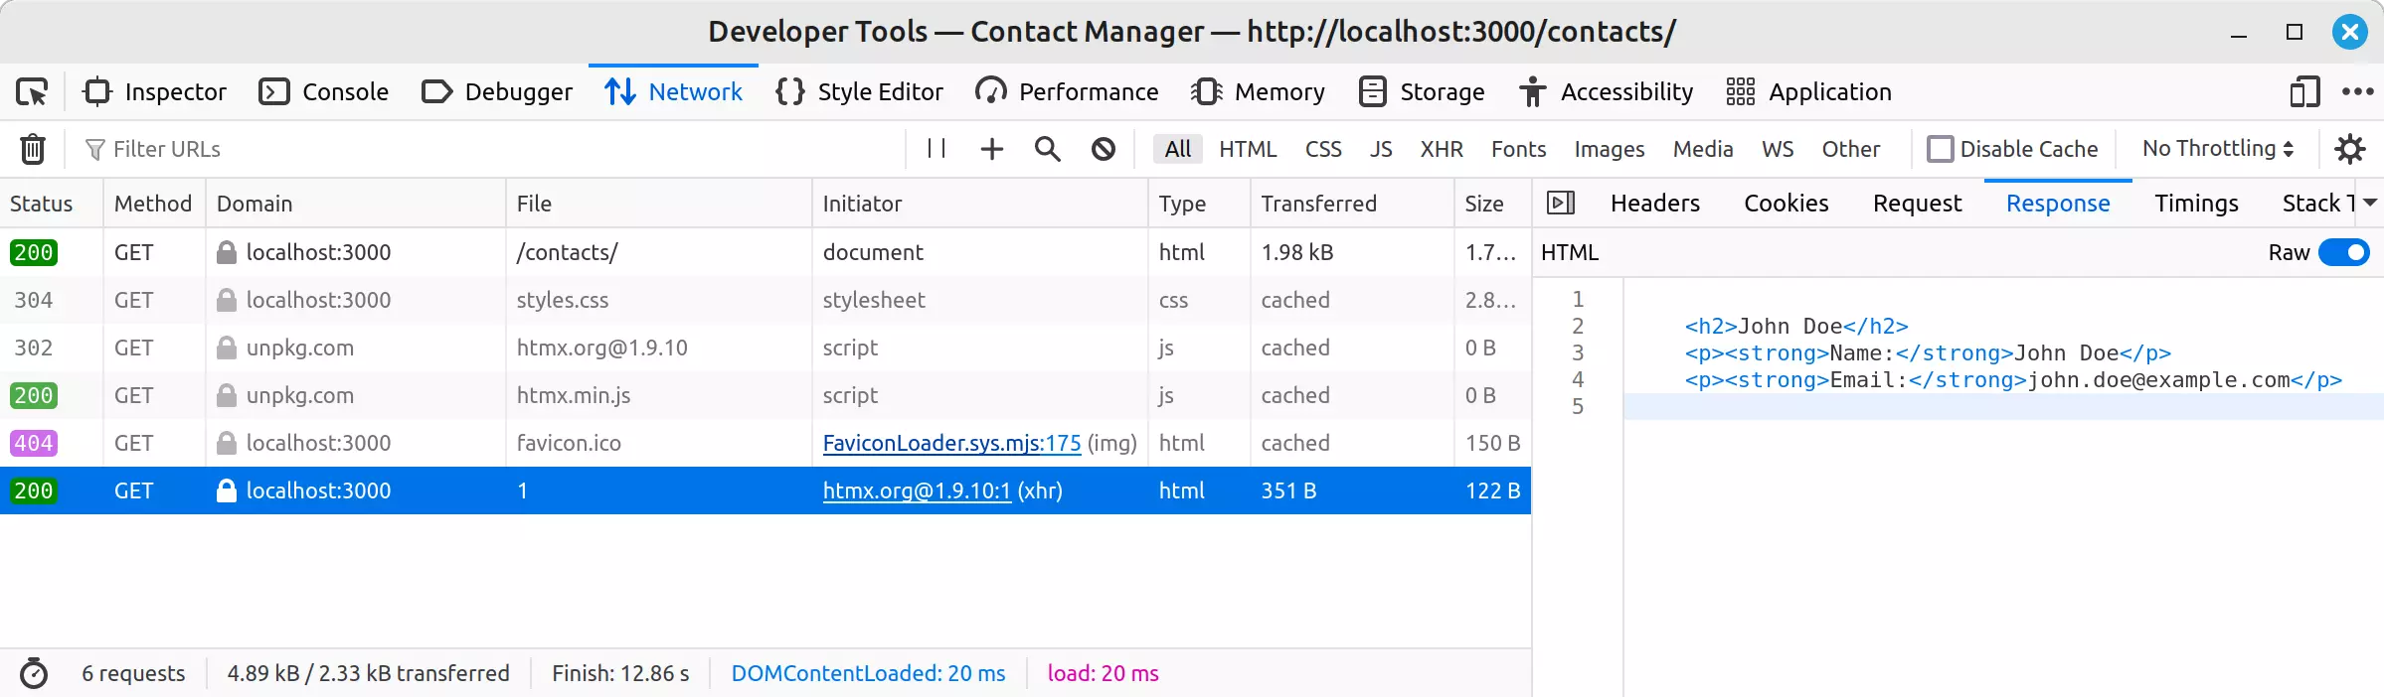Screen dimensions: 2384x697
Task: Open DevTools more options menu
Action: tap(2357, 92)
